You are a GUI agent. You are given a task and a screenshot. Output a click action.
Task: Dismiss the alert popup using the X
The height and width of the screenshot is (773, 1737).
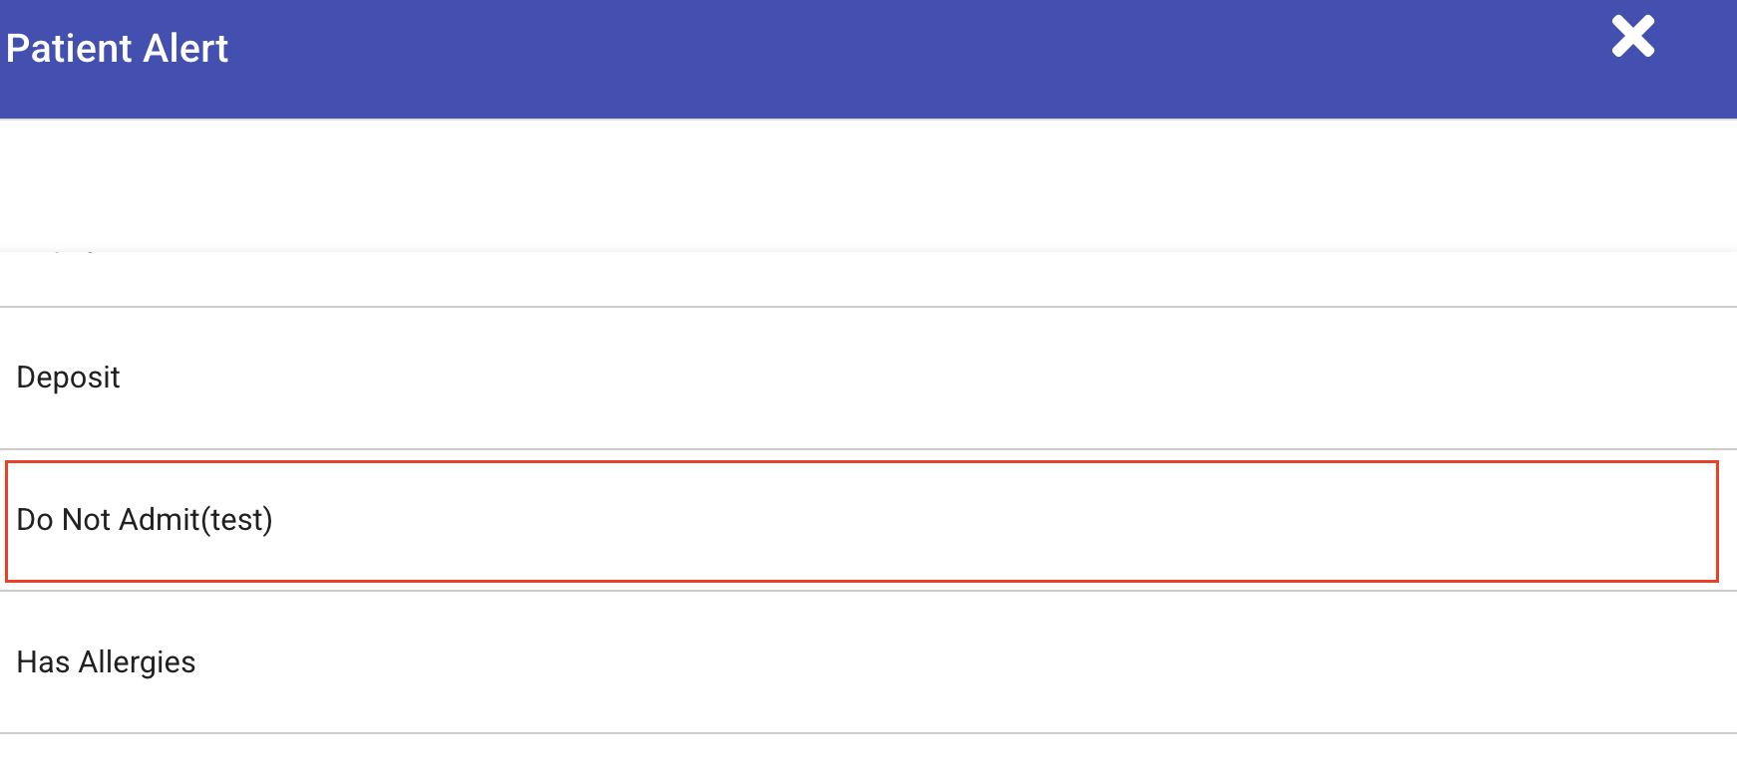click(x=1632, y=37)
